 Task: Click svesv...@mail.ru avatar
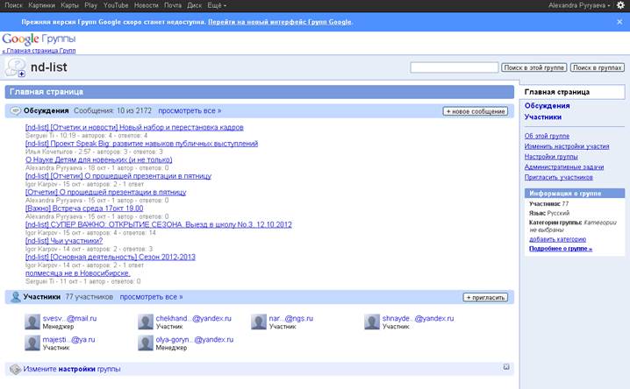click(32, 322)
